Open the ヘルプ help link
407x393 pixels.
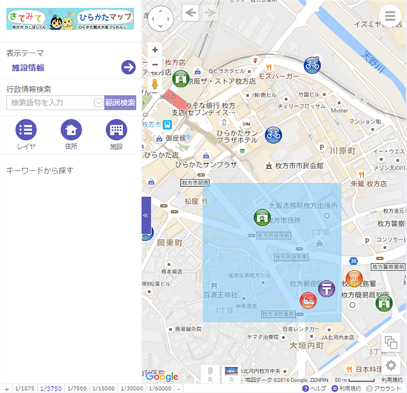[314, 389]
